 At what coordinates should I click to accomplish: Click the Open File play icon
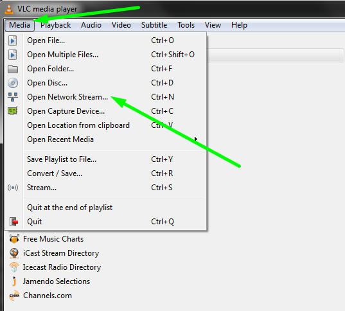(x=13, y=40)
